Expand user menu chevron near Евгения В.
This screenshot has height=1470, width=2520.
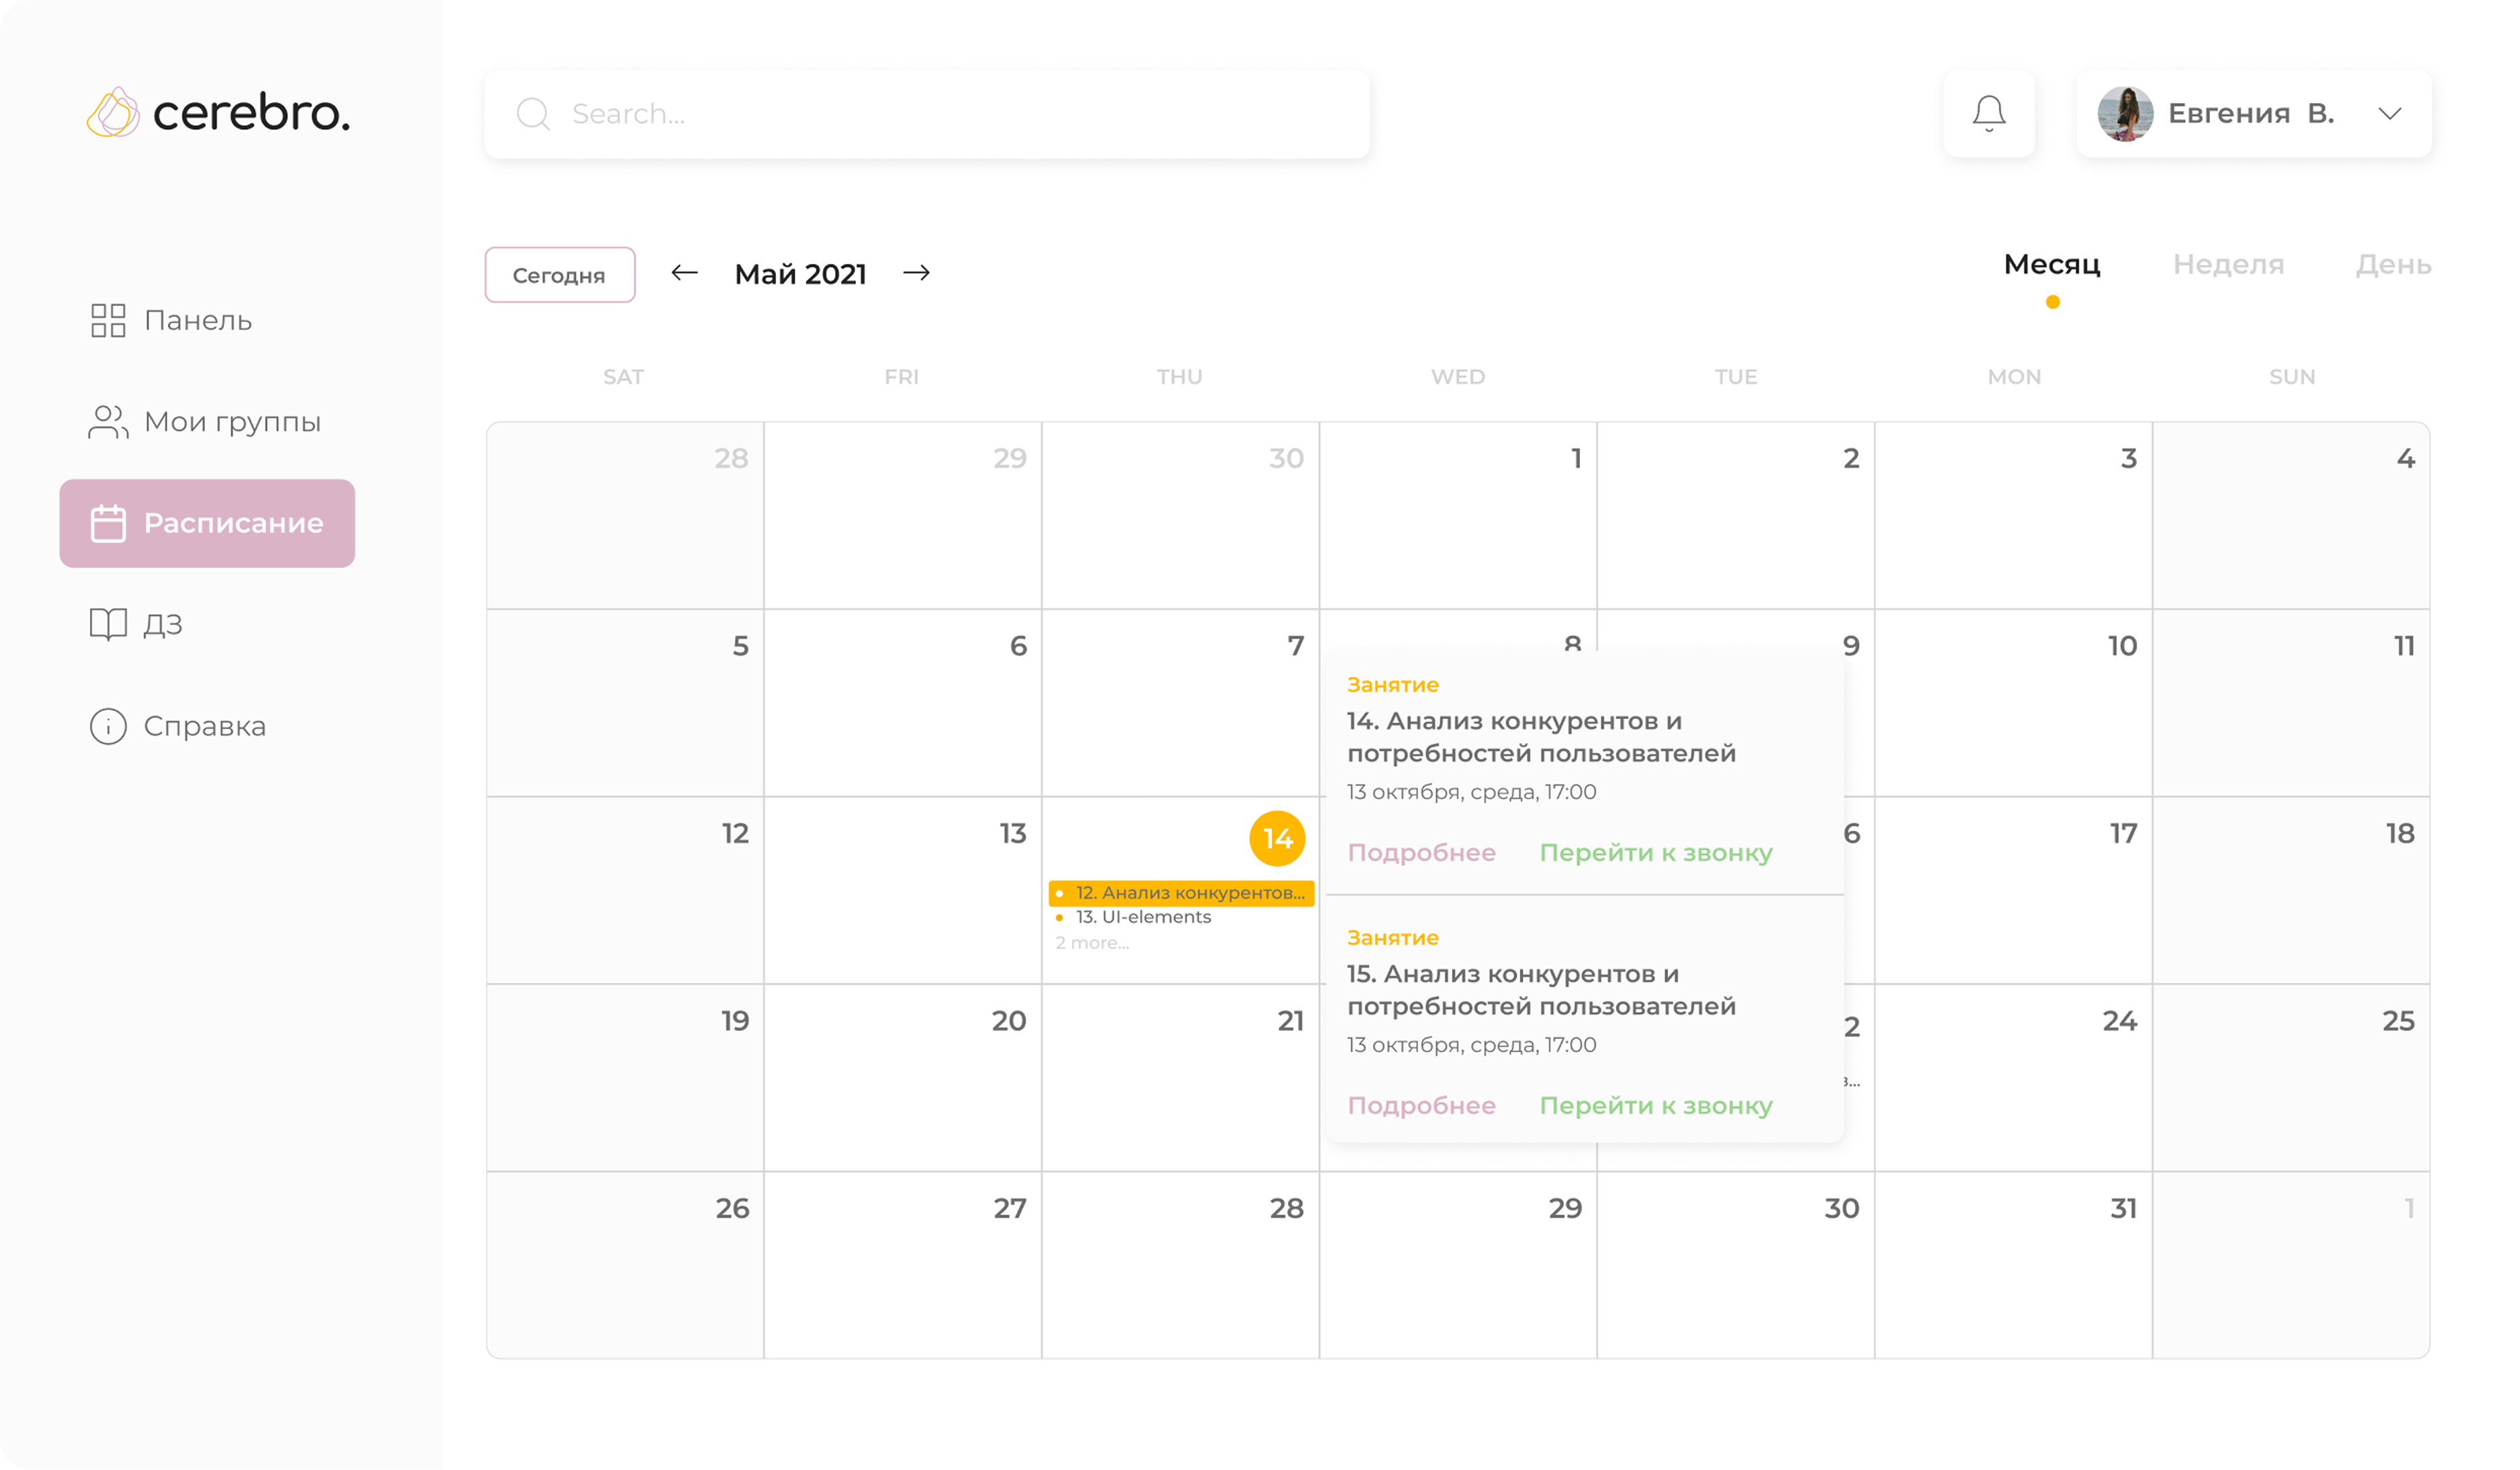point(2389,113)
